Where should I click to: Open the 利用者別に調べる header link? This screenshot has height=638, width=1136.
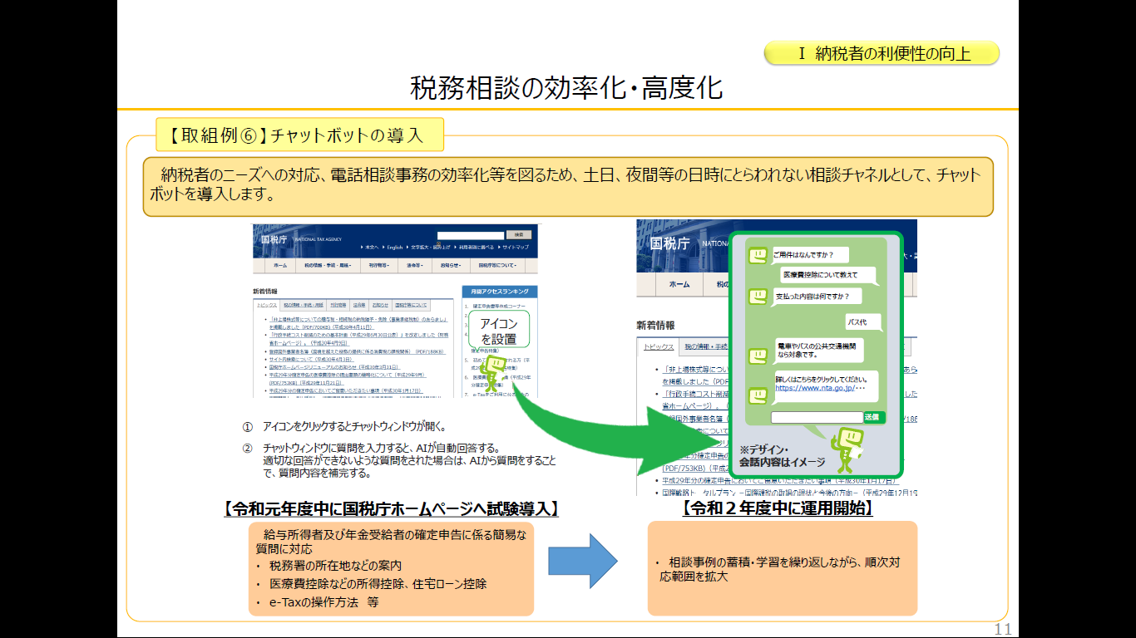[477, 247]
